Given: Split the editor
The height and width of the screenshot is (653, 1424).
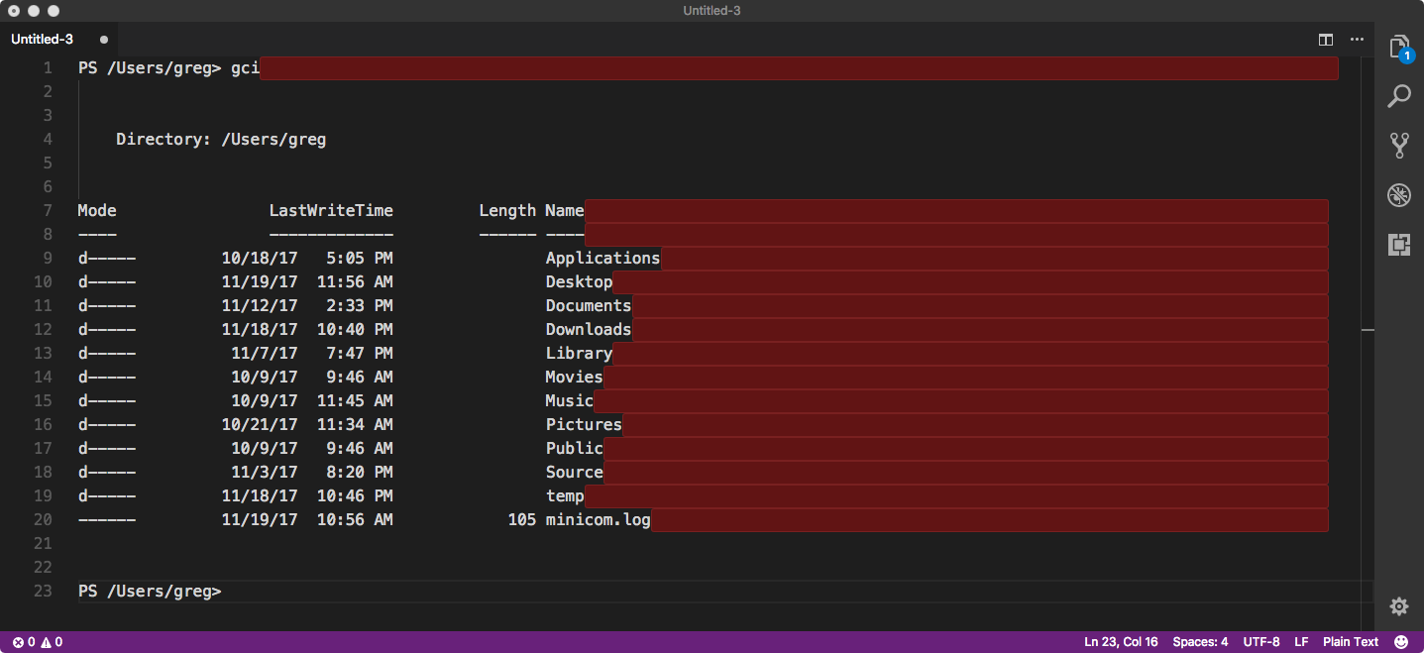Looking at the screenshot, I should tap(1326, 40).
